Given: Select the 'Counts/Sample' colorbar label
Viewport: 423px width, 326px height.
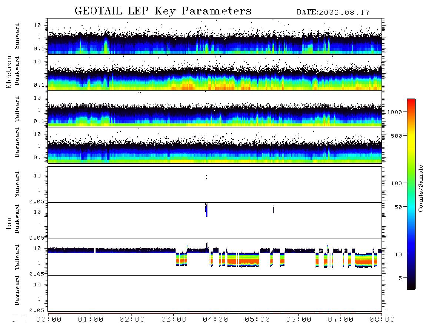Looking at the screenshot, I should pos(420,188).
